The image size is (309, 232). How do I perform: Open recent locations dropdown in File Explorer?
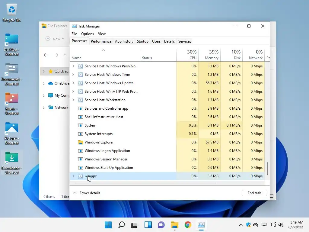click(65, 55)
